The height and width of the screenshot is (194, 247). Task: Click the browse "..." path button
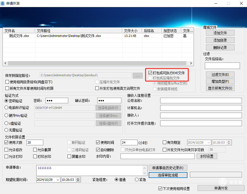pyautogui.click(x=137, y=75)
